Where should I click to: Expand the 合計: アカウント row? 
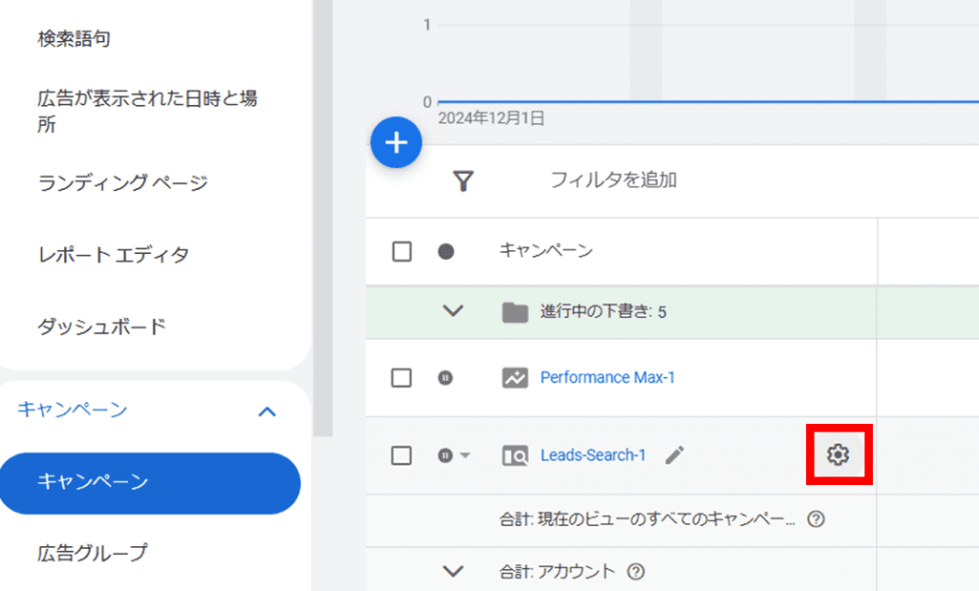[x=452, y=570]
